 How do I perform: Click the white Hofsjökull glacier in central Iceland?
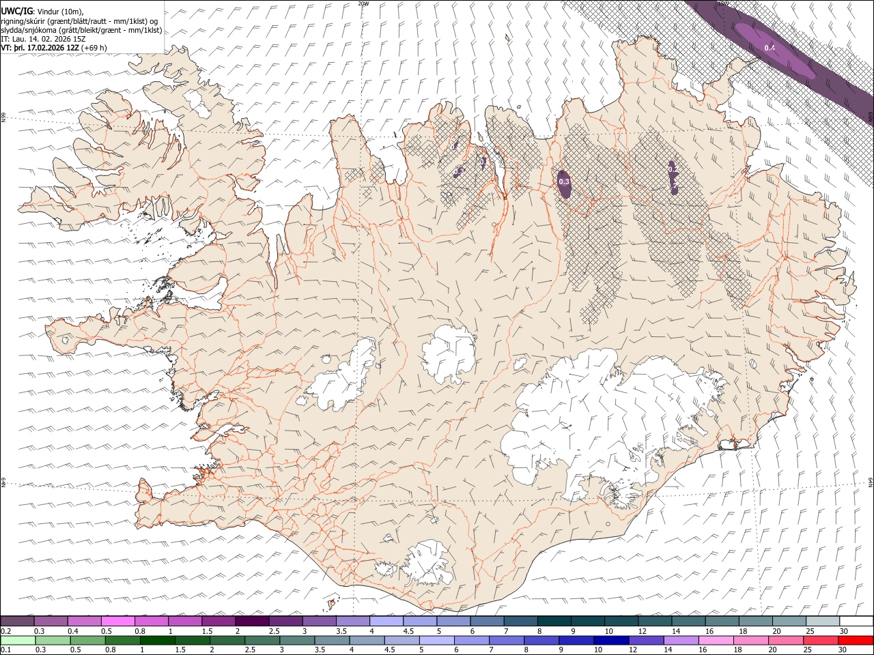point(449,353)
